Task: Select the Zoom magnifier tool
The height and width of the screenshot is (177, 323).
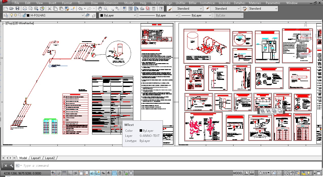Action: coord(106,9)
